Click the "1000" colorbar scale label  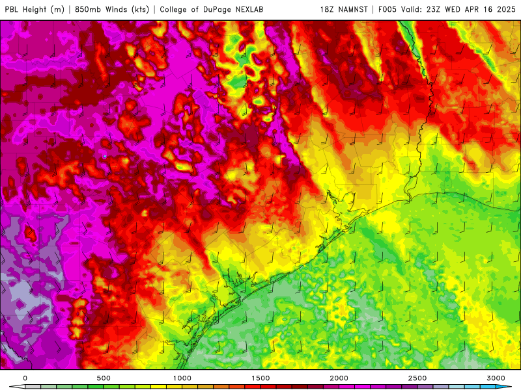tap(182, 378)
